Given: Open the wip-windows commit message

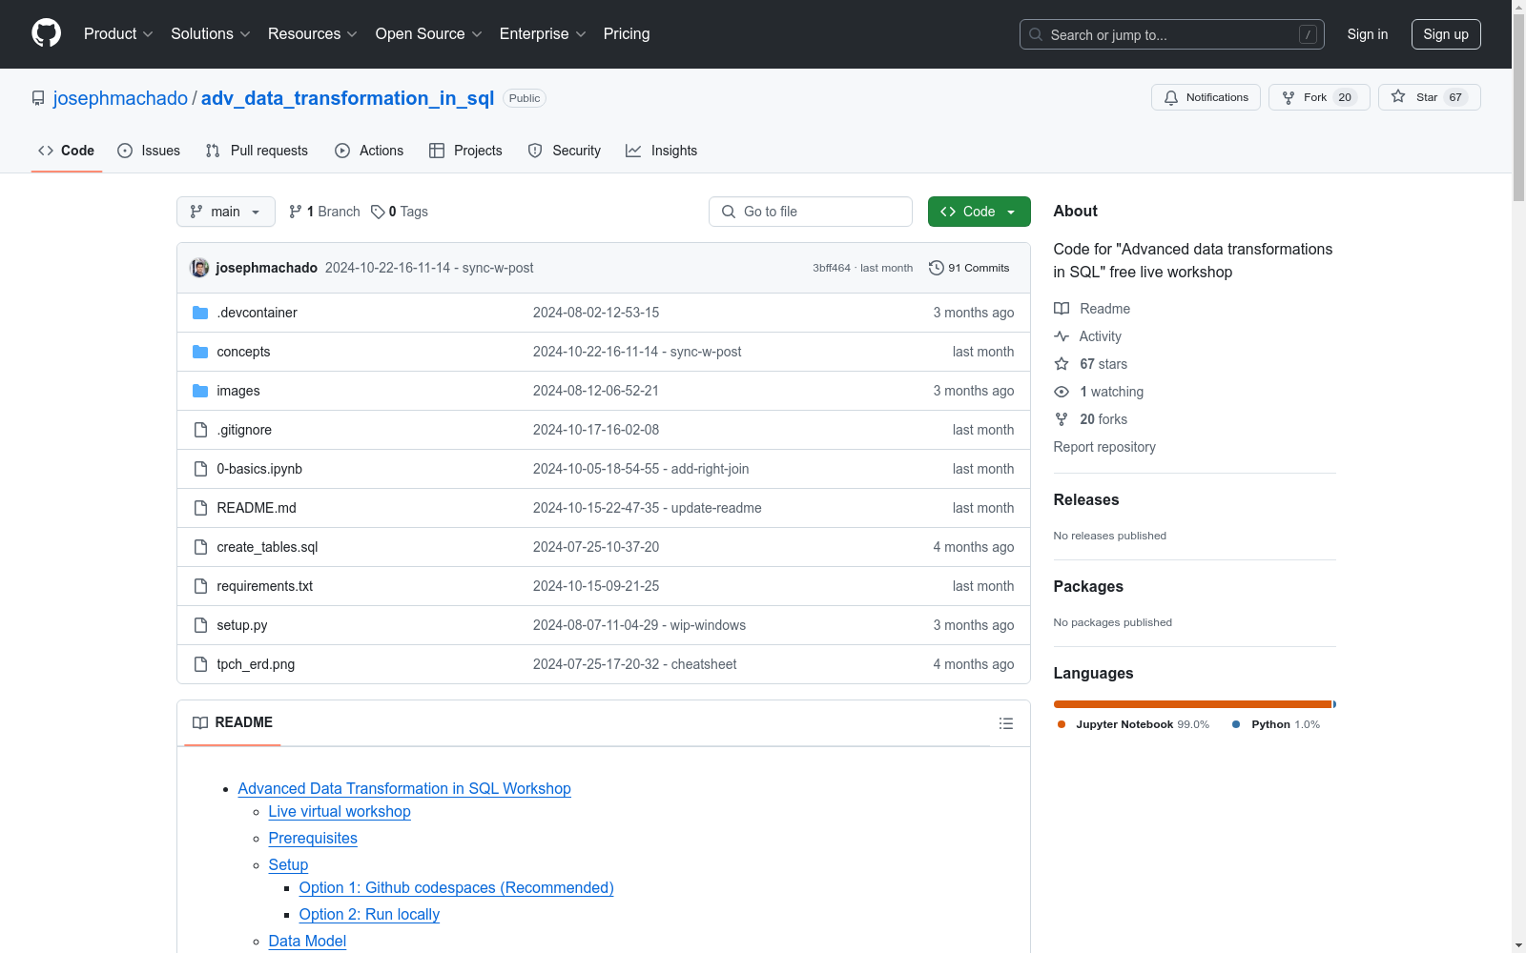Looking at the screenshot, I should tap(639, 625).
